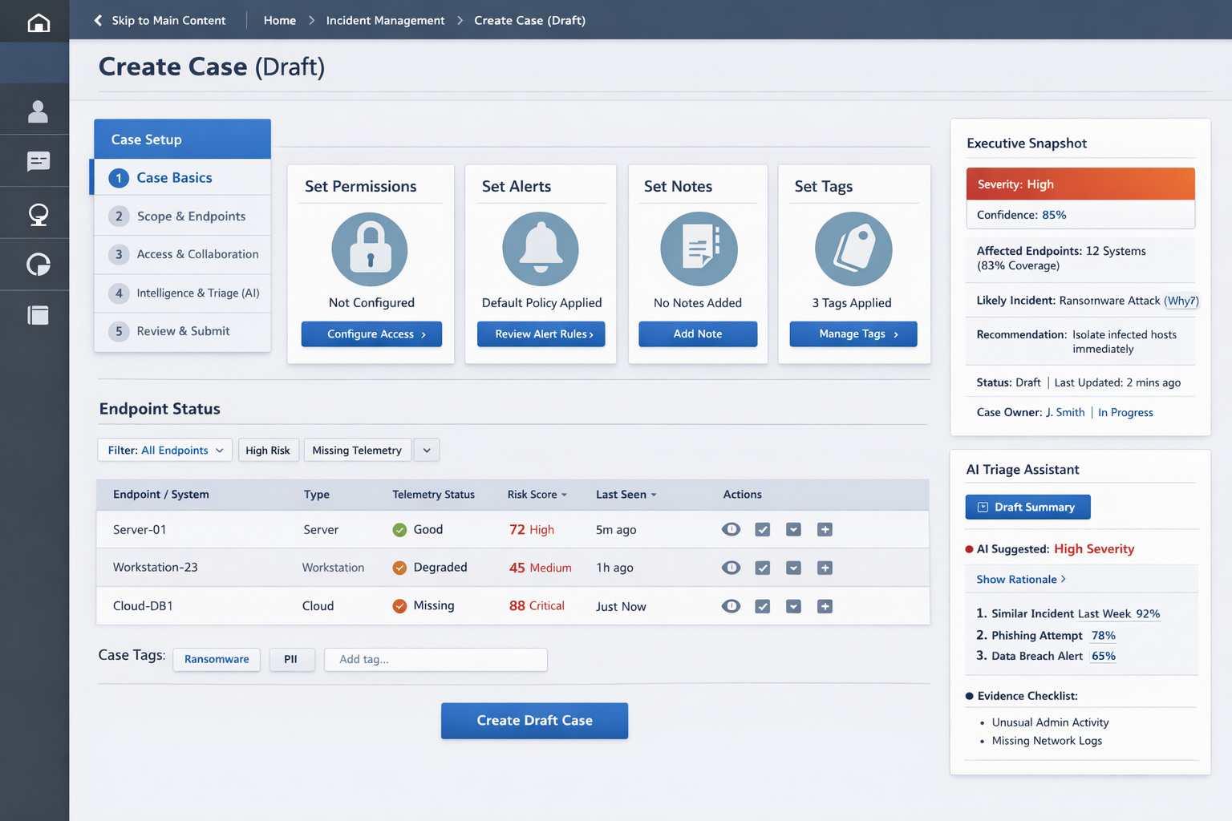
Task: Click the home icon in sidebar
Action: pos(38,22)
